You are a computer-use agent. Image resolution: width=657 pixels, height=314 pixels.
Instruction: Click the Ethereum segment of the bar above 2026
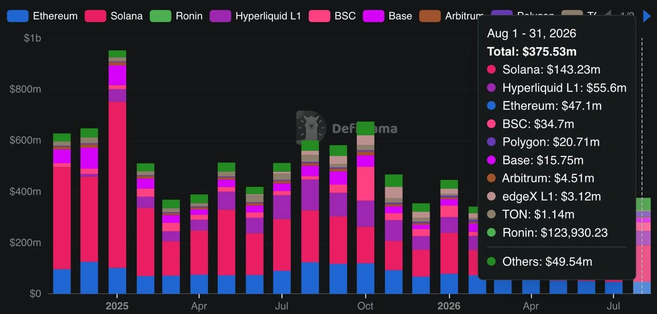click(x=449, y=284)
